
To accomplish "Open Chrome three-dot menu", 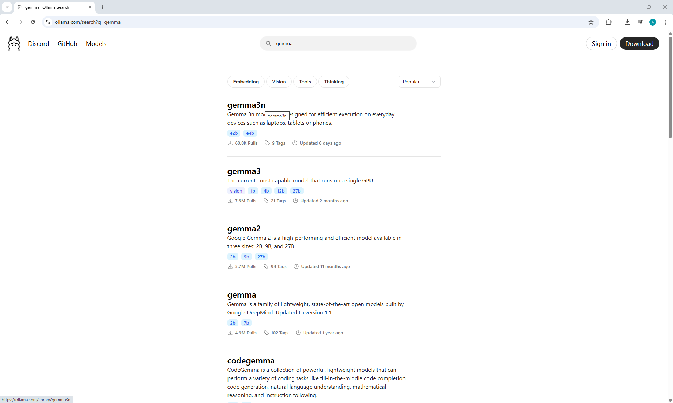I will pyautogui.click(x=665, y=22).
